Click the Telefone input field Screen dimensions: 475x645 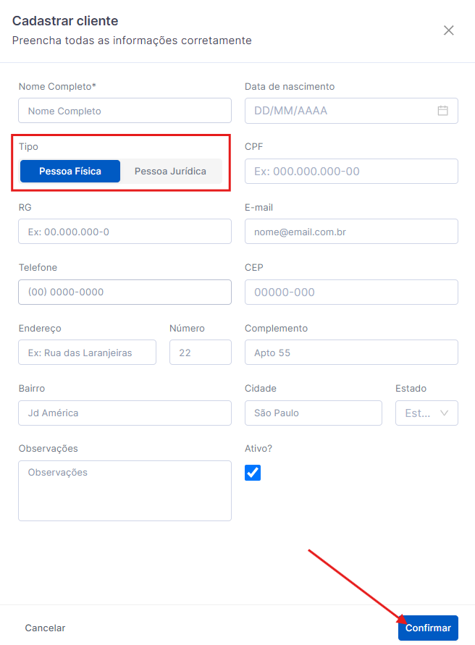pos(125,292)
